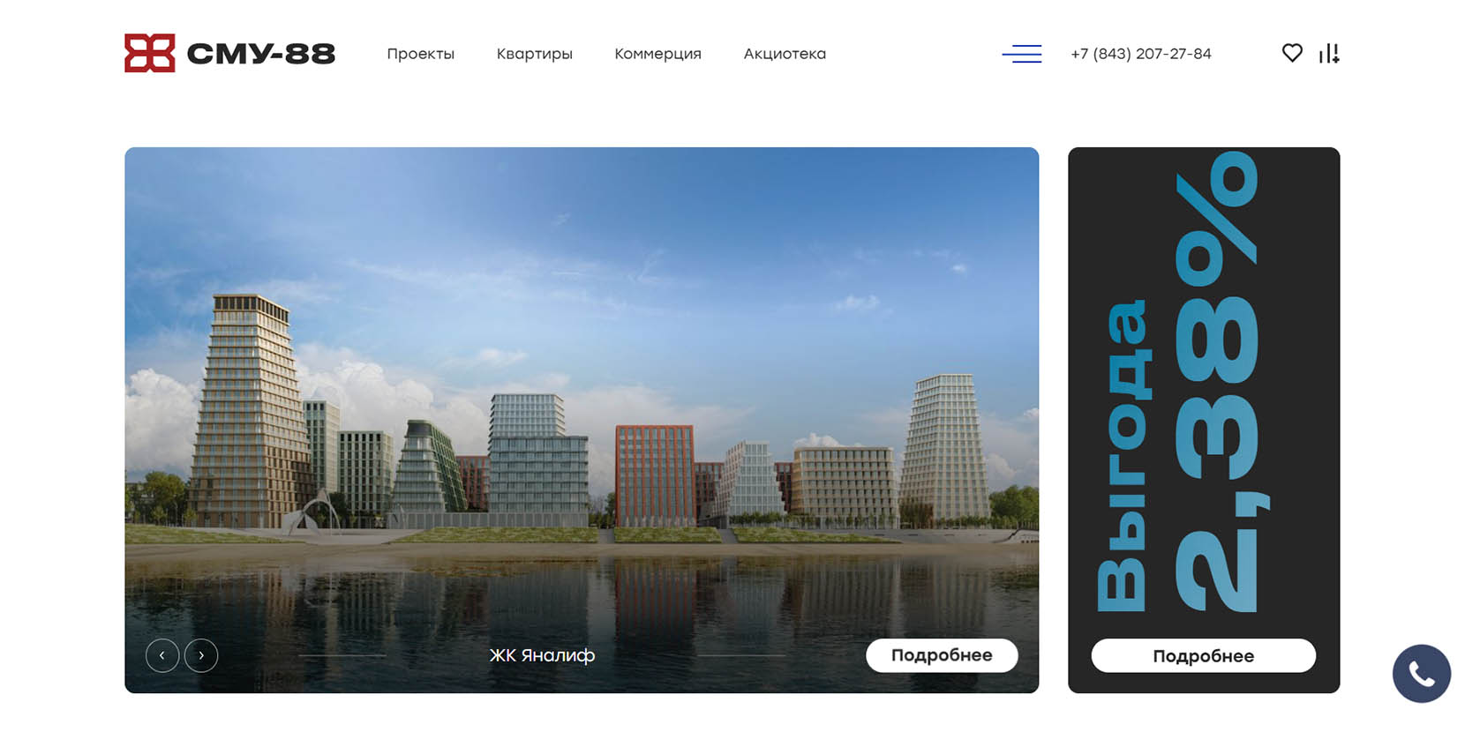The height and width of the screenshot is (732, 1465).
Task: Click the ЖК Яналиф slide title
Action: (542, 655)
